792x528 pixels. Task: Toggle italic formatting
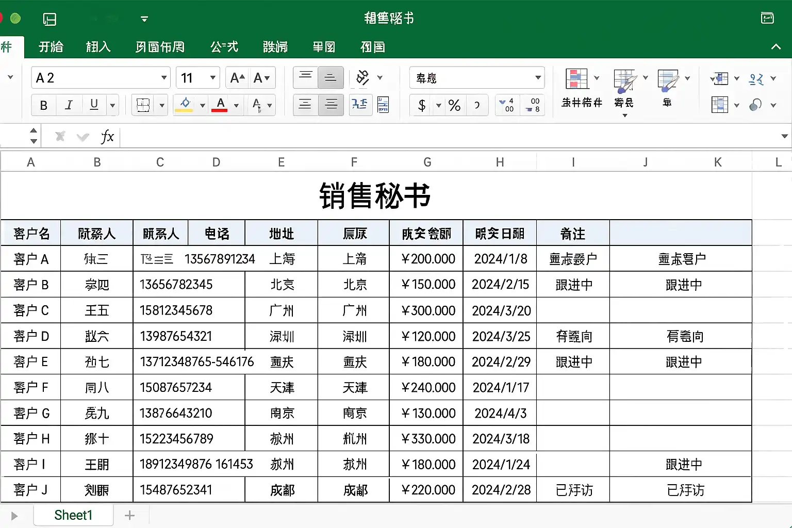69,105
